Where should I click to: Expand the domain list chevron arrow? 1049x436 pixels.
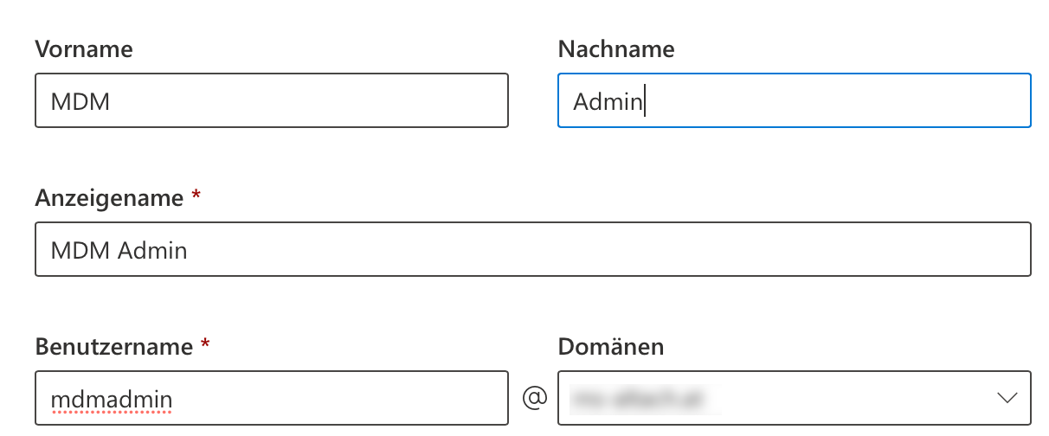pyautogui.click(x=1007, y=399)
